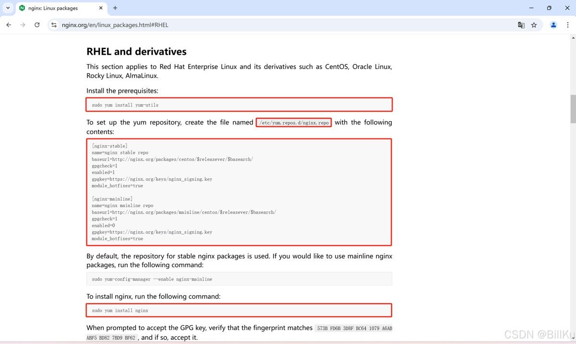Click the mainline baseurl packages/mainline/centos line
The width and height of the screenshot is (576, 344).
click(184, 212)
